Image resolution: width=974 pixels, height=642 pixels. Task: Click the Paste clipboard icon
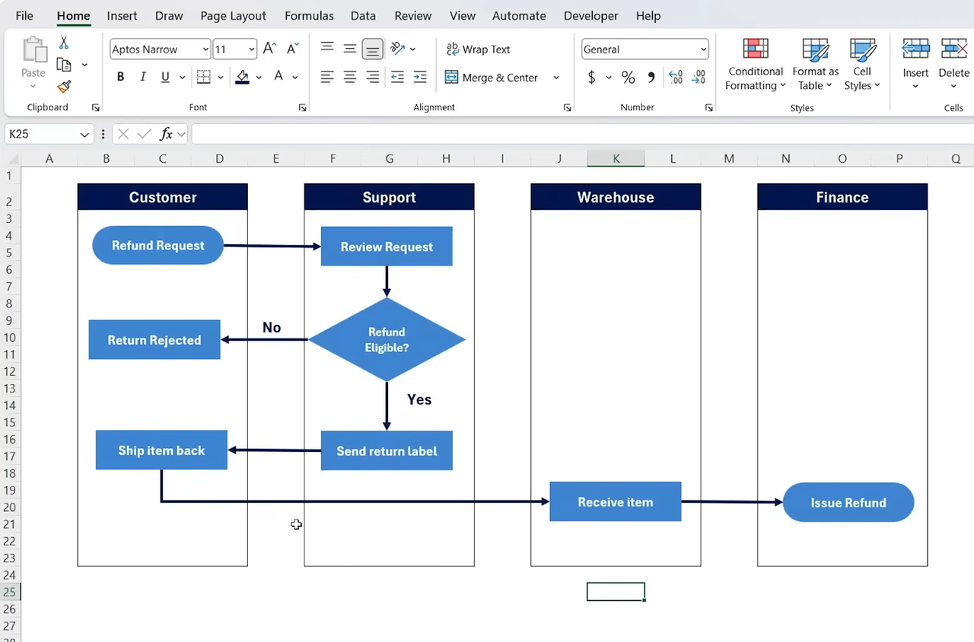pos(33,50)
